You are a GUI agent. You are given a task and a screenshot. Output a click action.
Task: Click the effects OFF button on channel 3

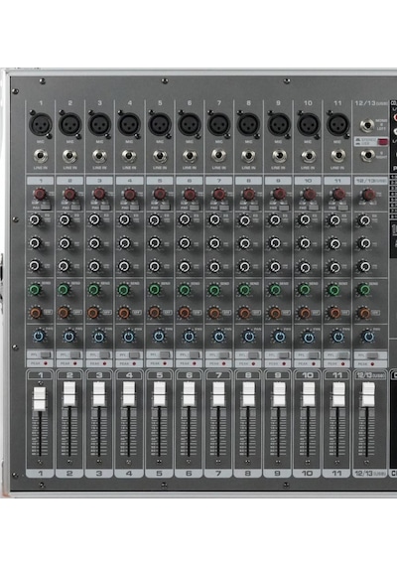point(107,312)
